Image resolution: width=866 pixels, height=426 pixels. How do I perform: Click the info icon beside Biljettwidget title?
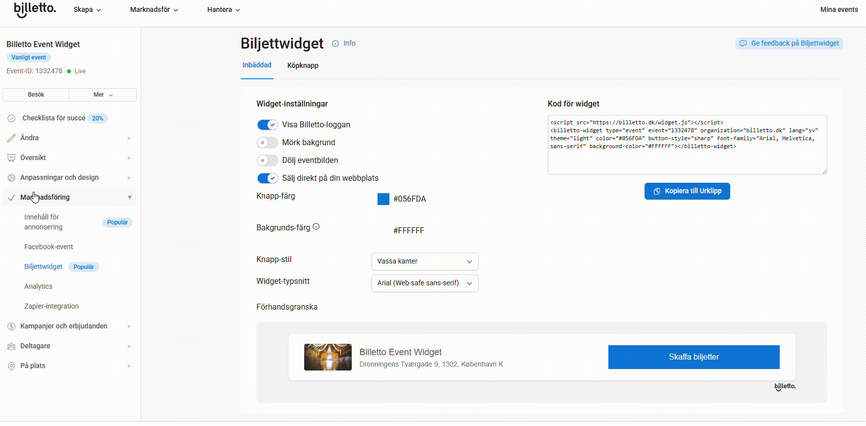[x=335, y=44]
